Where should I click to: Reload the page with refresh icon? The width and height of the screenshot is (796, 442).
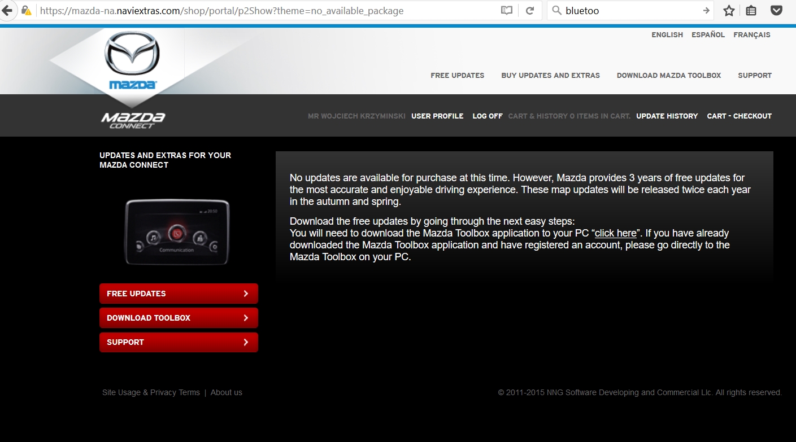pyautogui.click(x=530, y=11)
